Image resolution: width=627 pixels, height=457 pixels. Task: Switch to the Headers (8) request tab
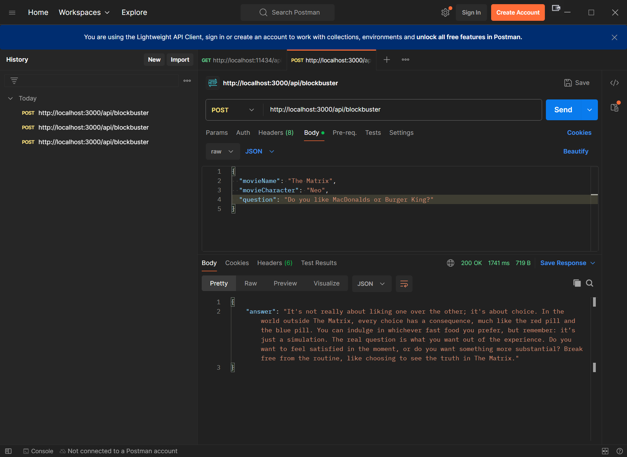click(276, 133)
